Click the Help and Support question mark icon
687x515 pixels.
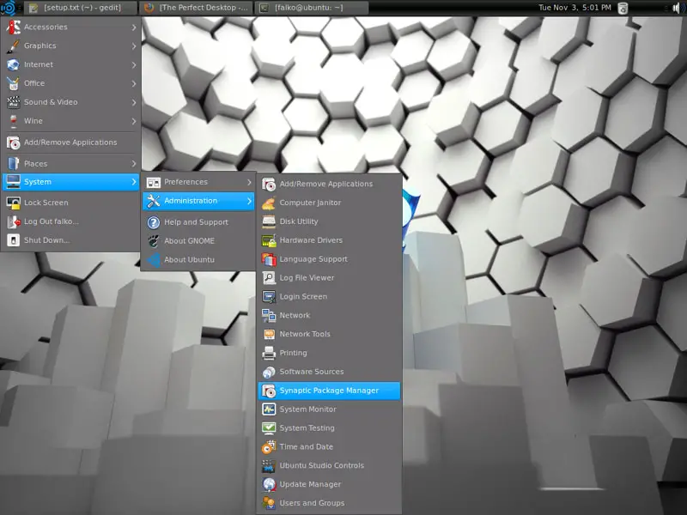point(154,222)
